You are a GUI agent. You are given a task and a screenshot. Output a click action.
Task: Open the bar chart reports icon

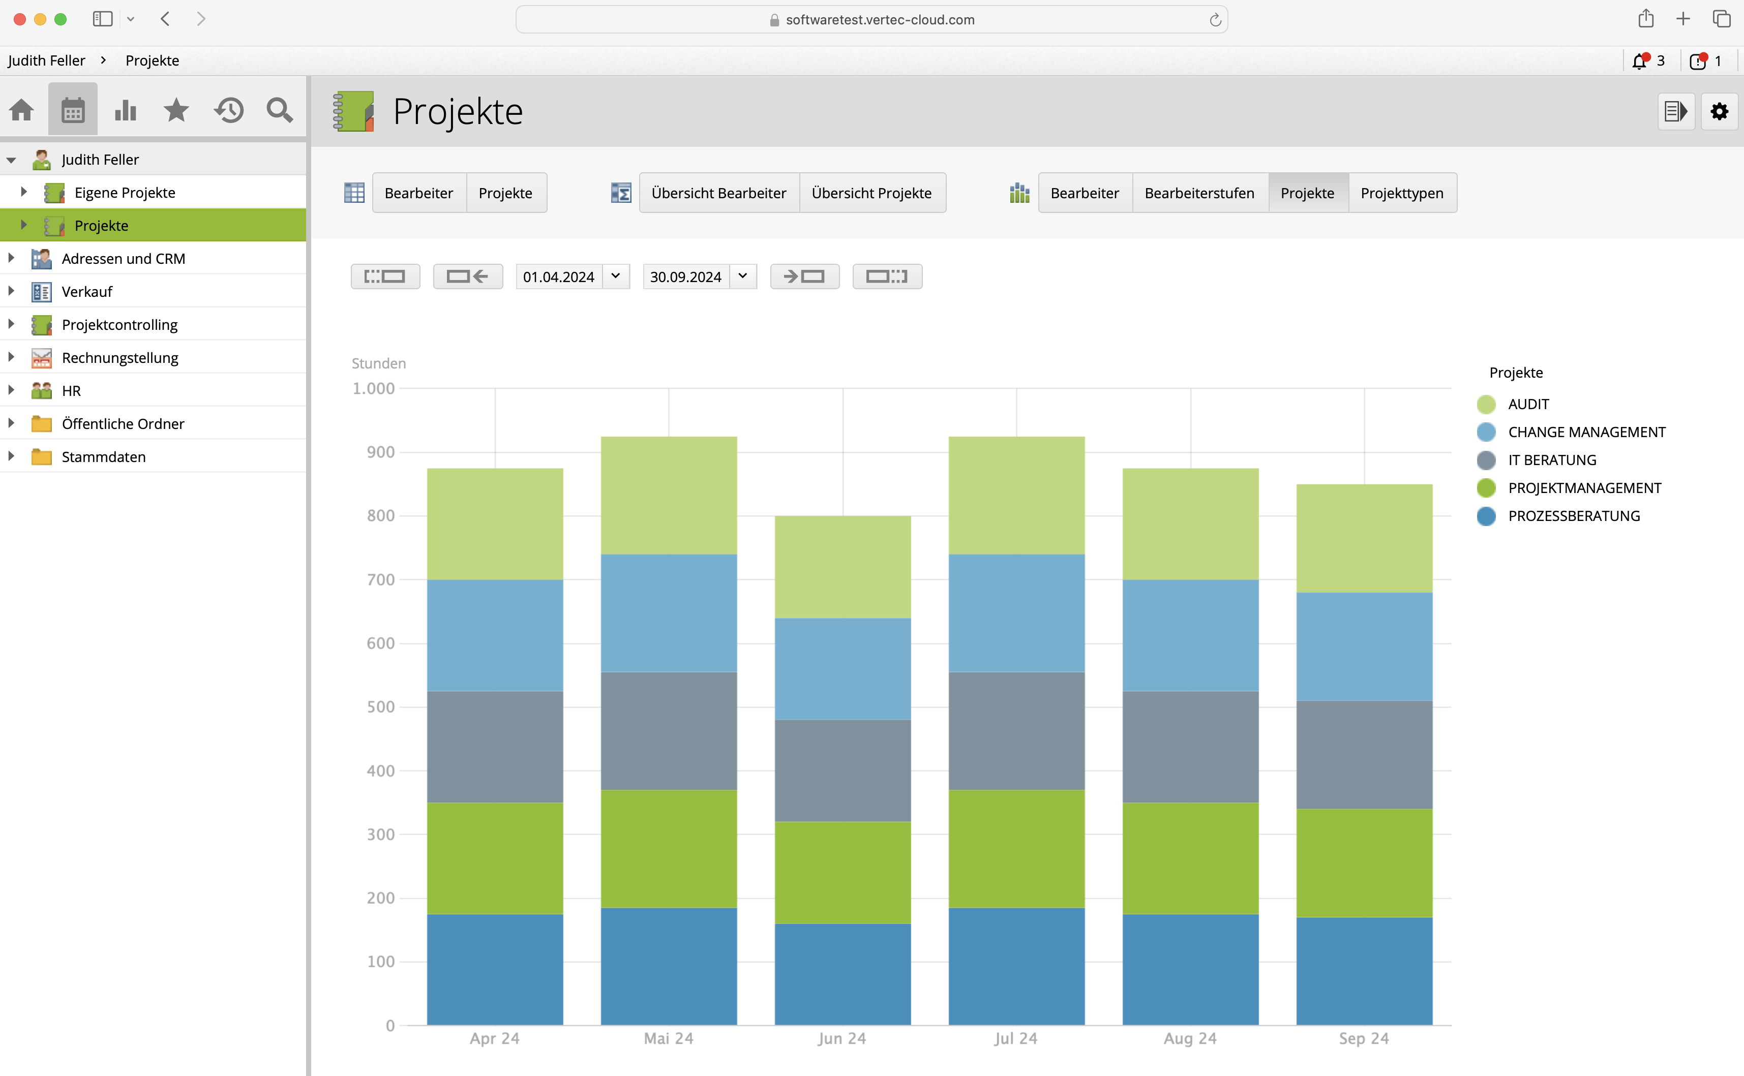pos(125,110)
